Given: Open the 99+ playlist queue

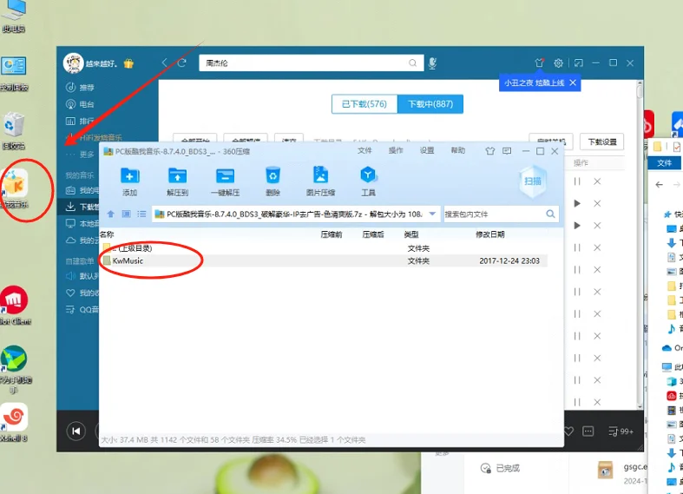Looking at the screenshot, I should tap(621, 431).
